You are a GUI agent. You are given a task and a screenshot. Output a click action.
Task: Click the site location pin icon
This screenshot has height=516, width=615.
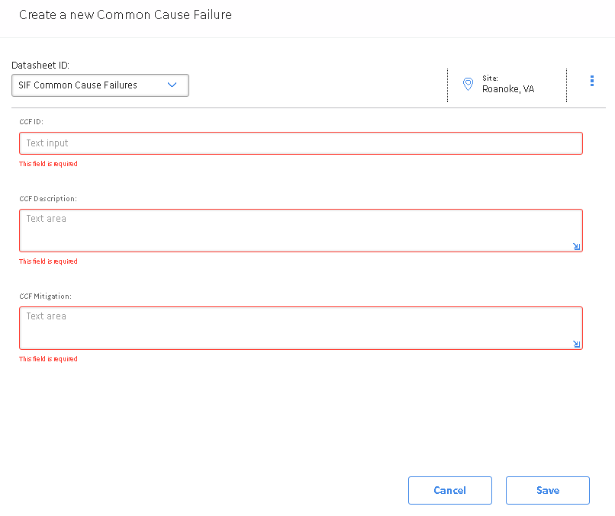tap(468, 84)
